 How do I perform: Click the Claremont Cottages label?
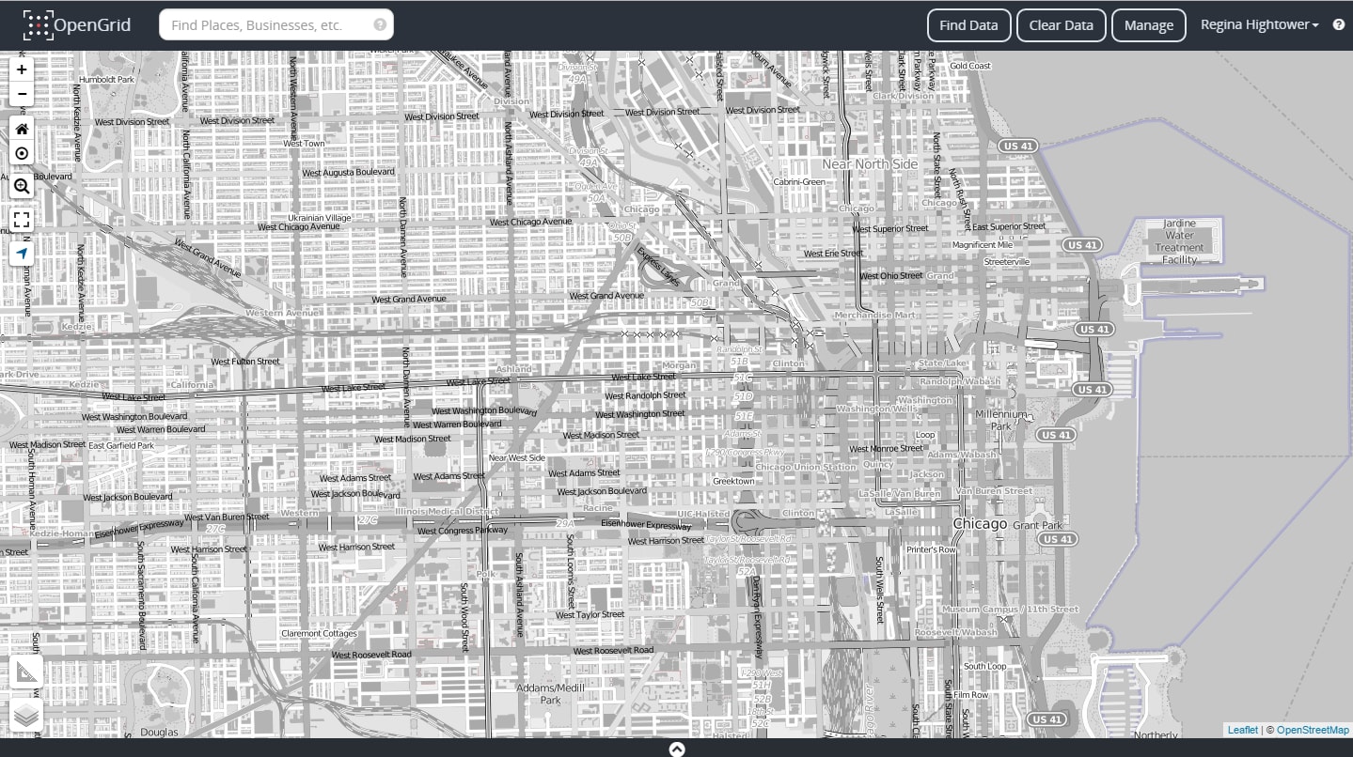click(320, 634)
